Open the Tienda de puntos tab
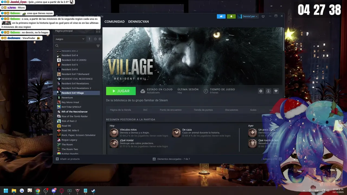This screenshot has height=195, width=347. point(203,110)
